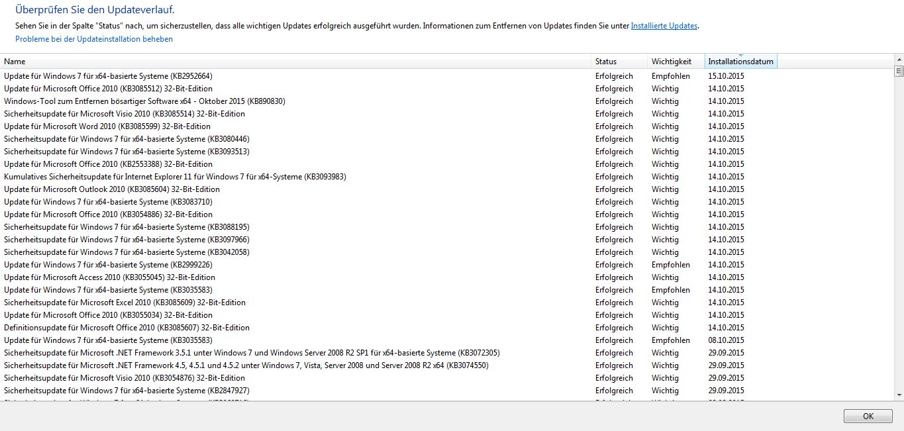Select Office 2010 update KB3085512 row
904x431 pixels.
(447, 89)
